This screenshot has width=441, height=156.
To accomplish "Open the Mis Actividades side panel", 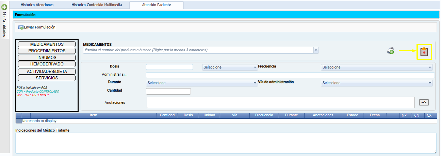I will click(x=4, y=24).
